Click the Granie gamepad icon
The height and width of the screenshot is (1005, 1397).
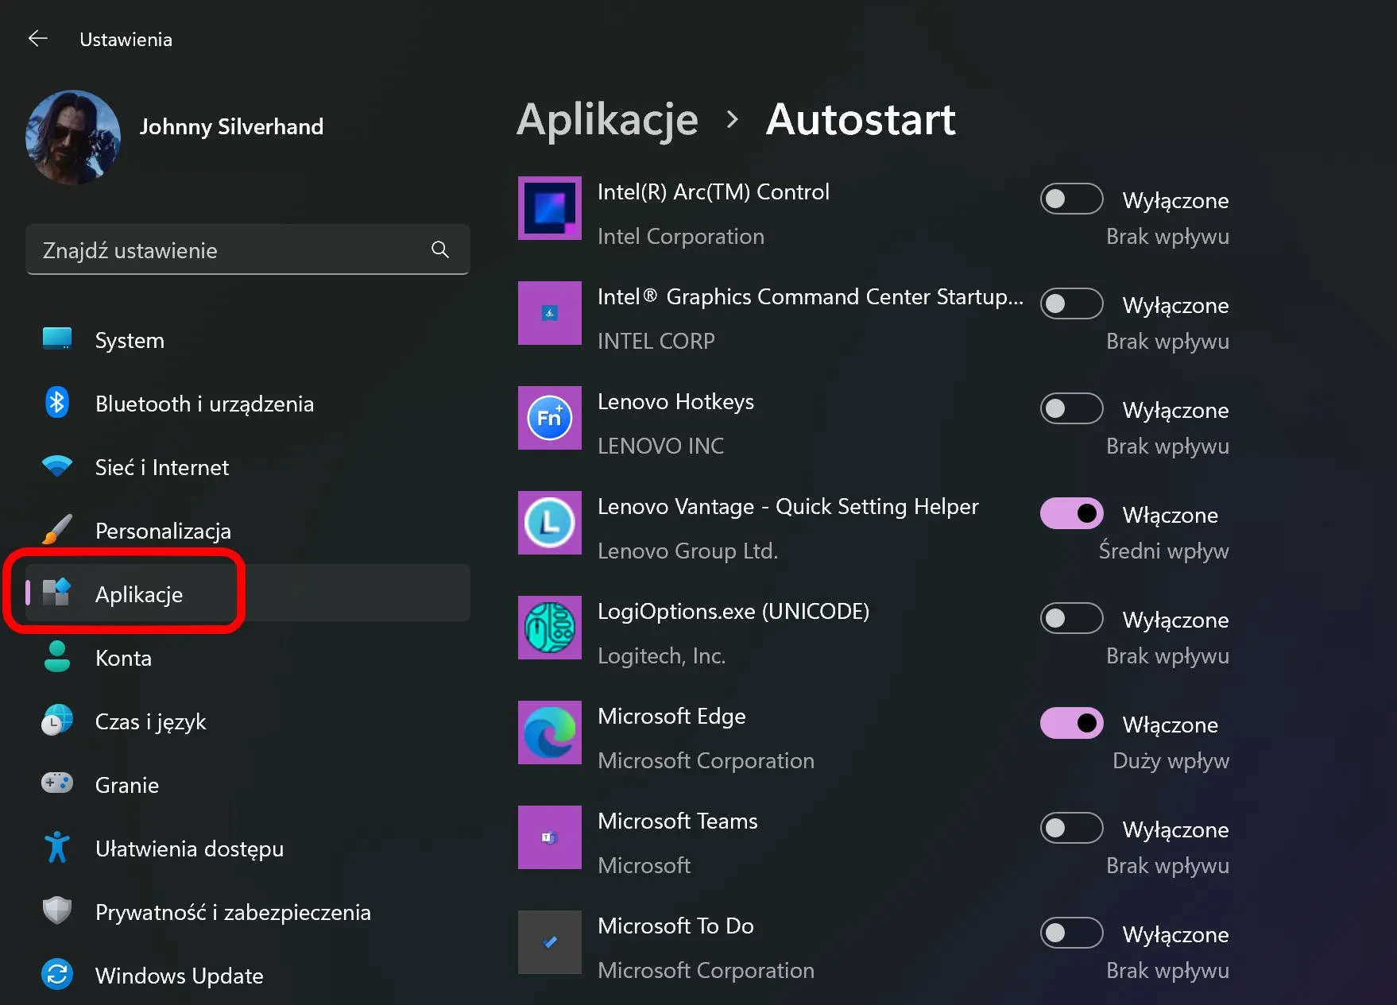pyautogui.click(x=57, y=784)
